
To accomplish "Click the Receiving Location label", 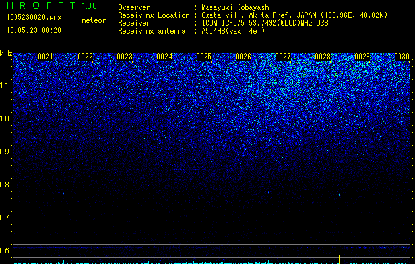I will [x=154, y=15].
